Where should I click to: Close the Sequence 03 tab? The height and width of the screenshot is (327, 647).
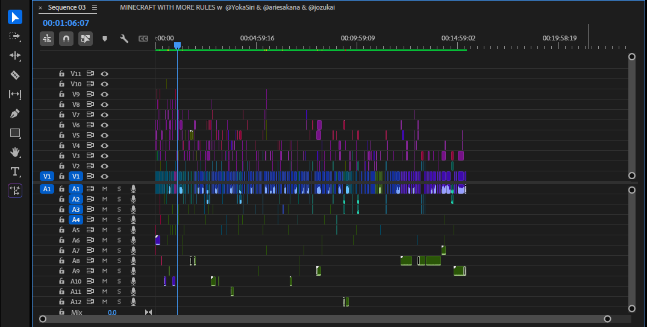coord(40,8)
